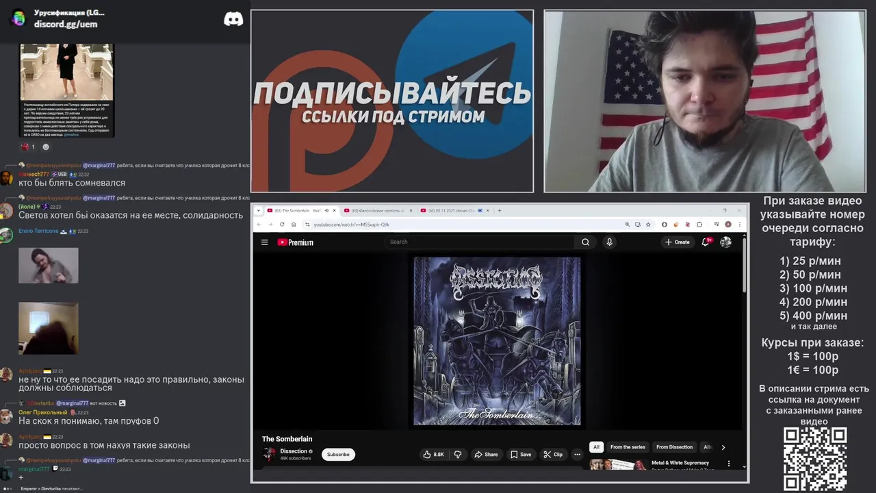Click message 'кто бы блять сомневался'
This screenshot has height=493, width=876.
(x=72, y=183)
